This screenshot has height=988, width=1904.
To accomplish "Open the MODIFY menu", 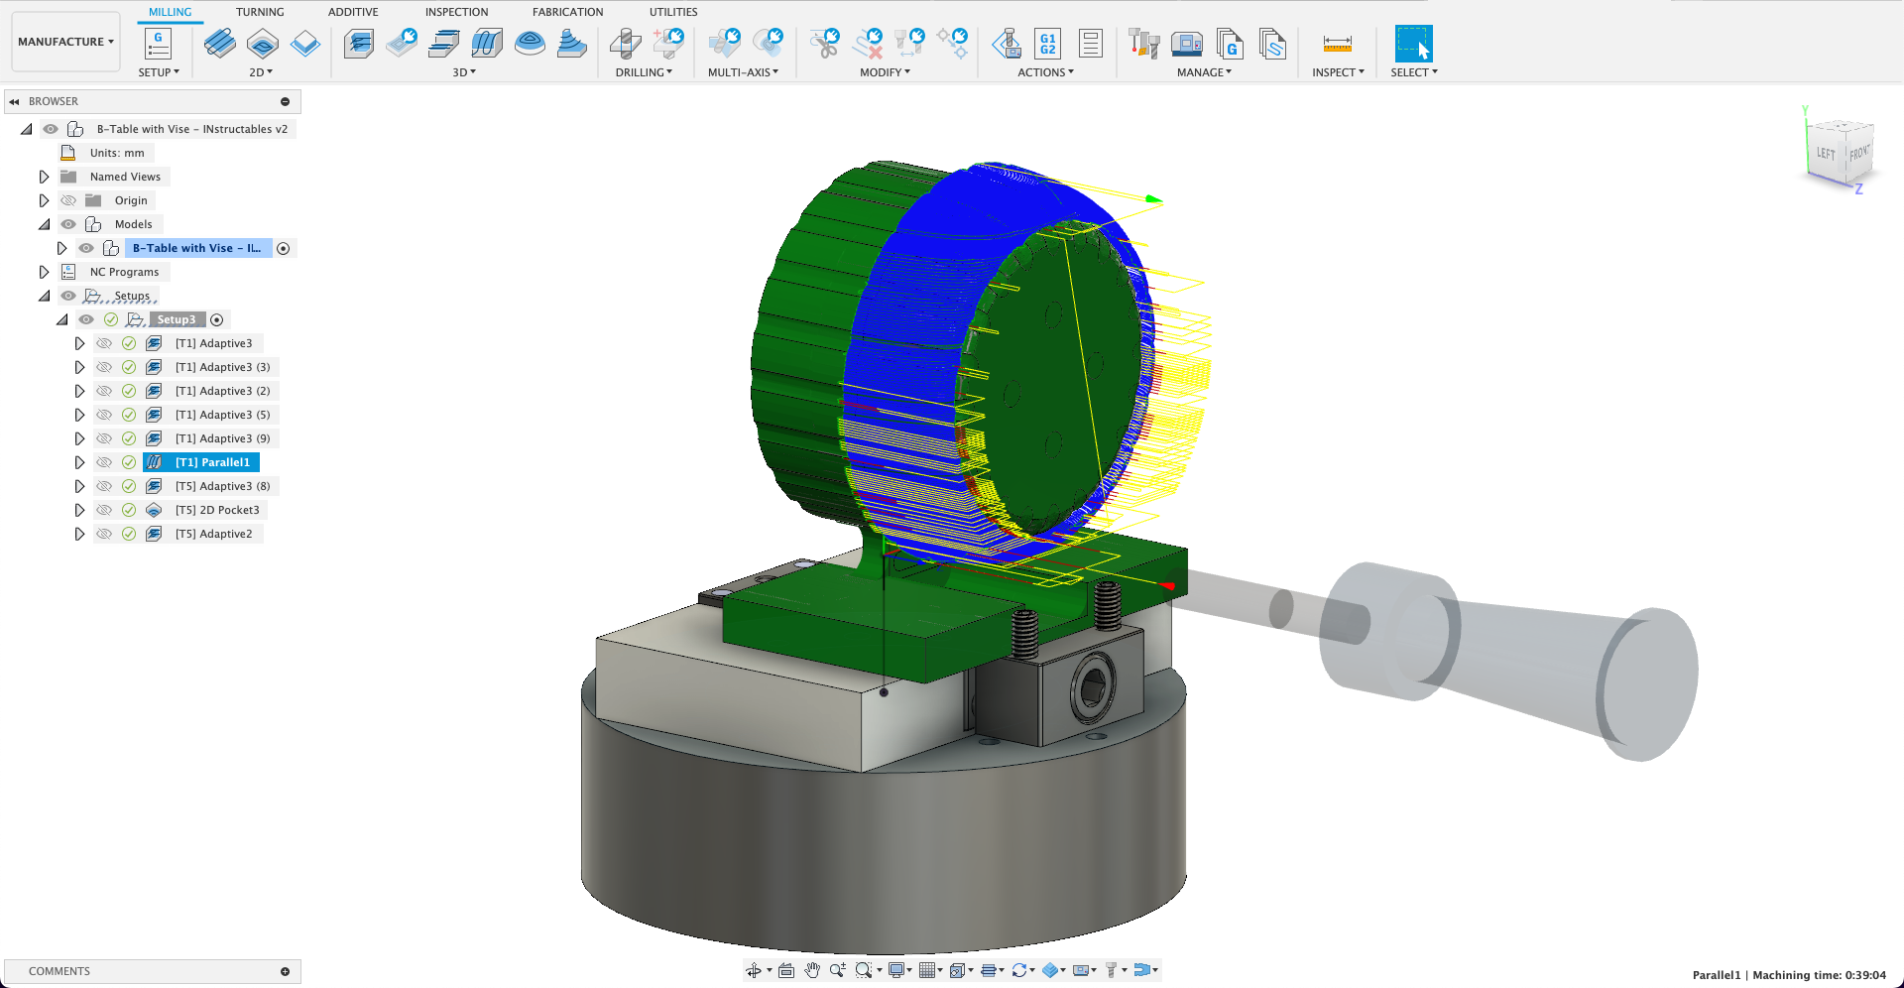I will point(885,72).
